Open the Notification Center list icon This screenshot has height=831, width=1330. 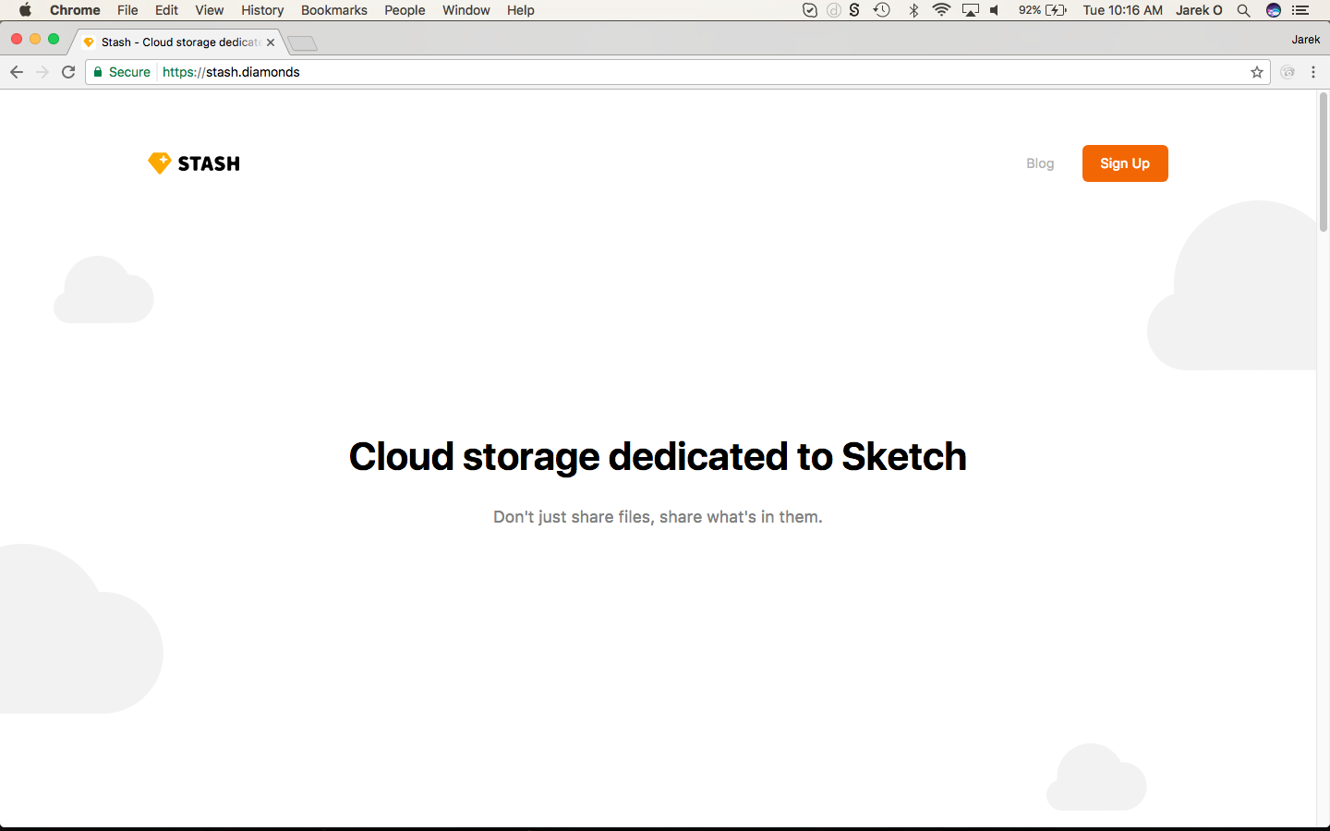click(x=1300, y=10)
